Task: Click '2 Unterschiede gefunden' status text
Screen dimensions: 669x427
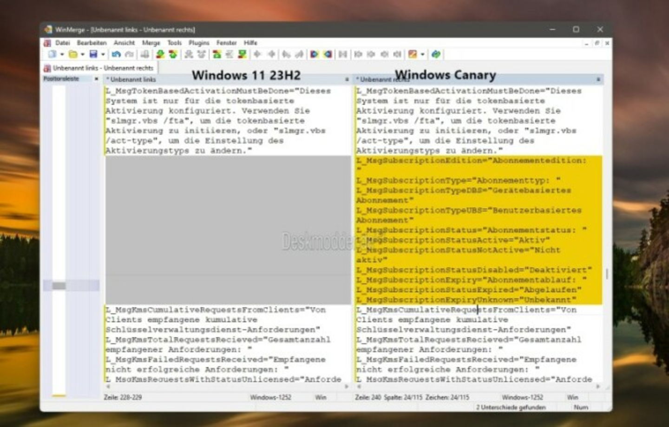Action: (511, 407)
